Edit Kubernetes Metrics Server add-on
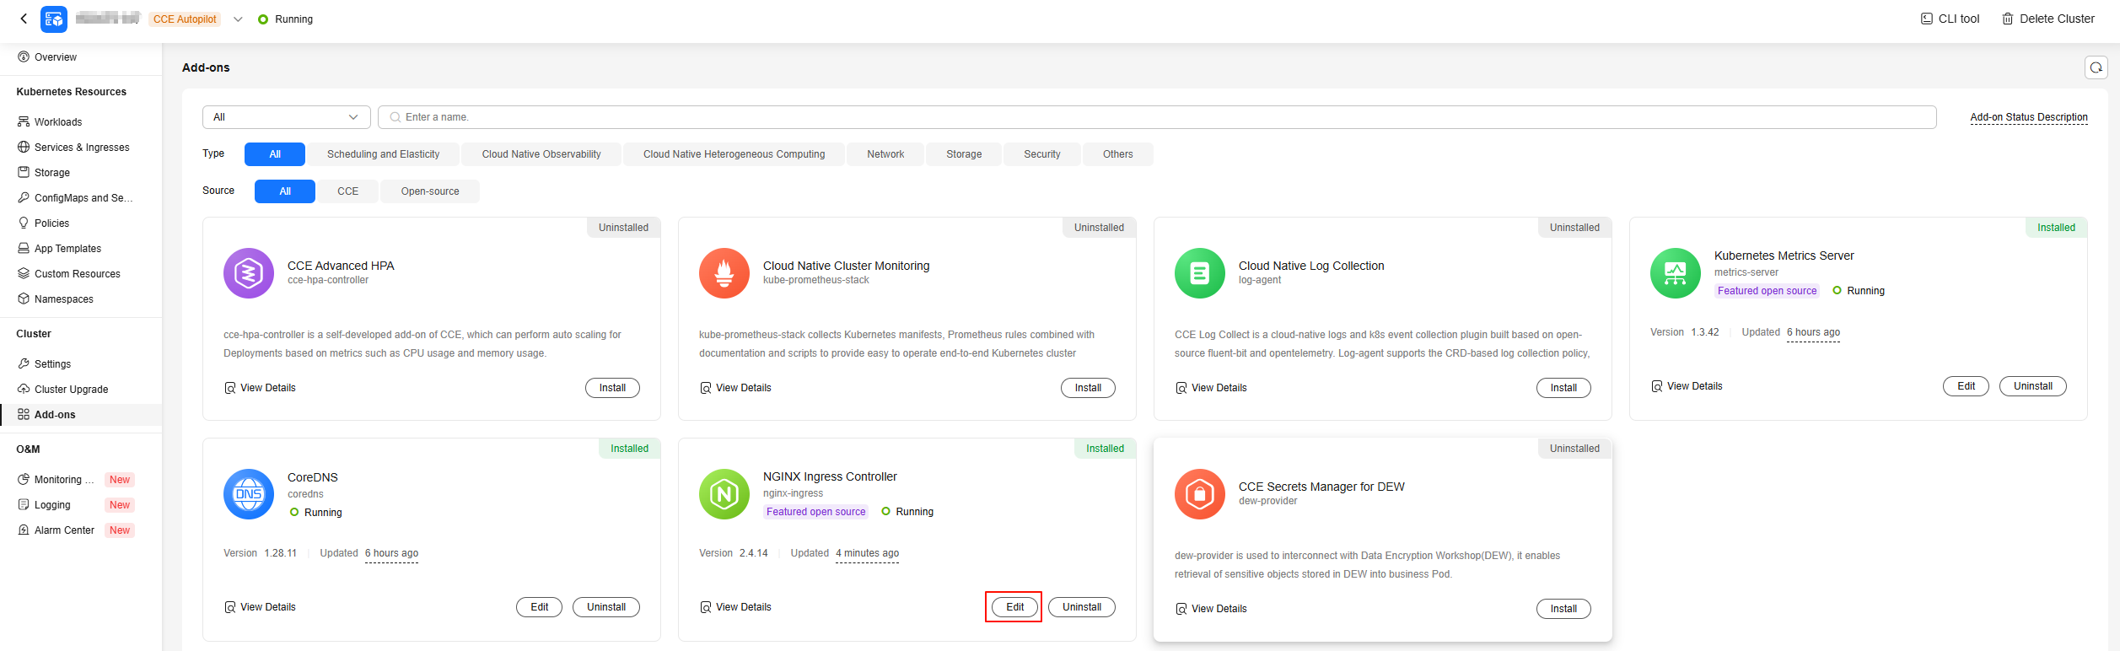The image size is (2120, 651). 1967,386
